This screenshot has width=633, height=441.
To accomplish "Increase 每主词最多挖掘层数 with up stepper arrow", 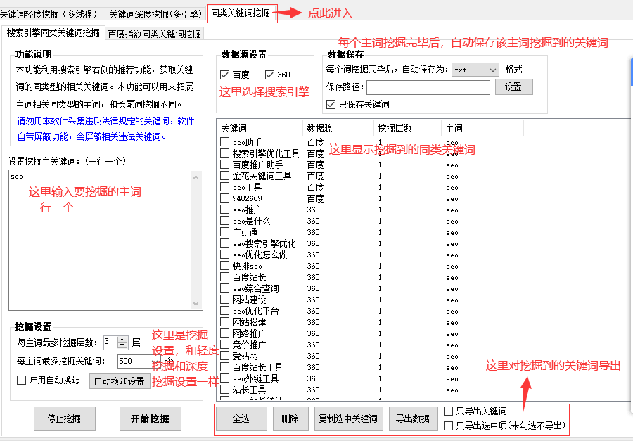I will pyautogui.click(x=122, y=339).
